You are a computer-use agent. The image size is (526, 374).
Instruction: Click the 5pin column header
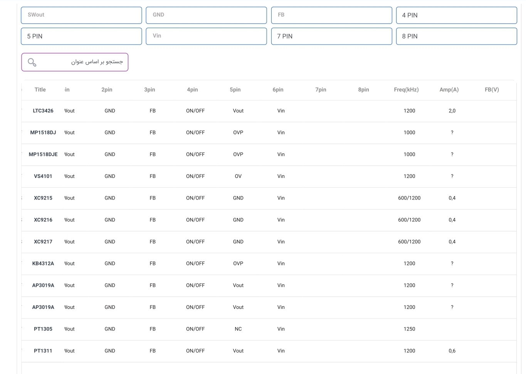[235, 90]
